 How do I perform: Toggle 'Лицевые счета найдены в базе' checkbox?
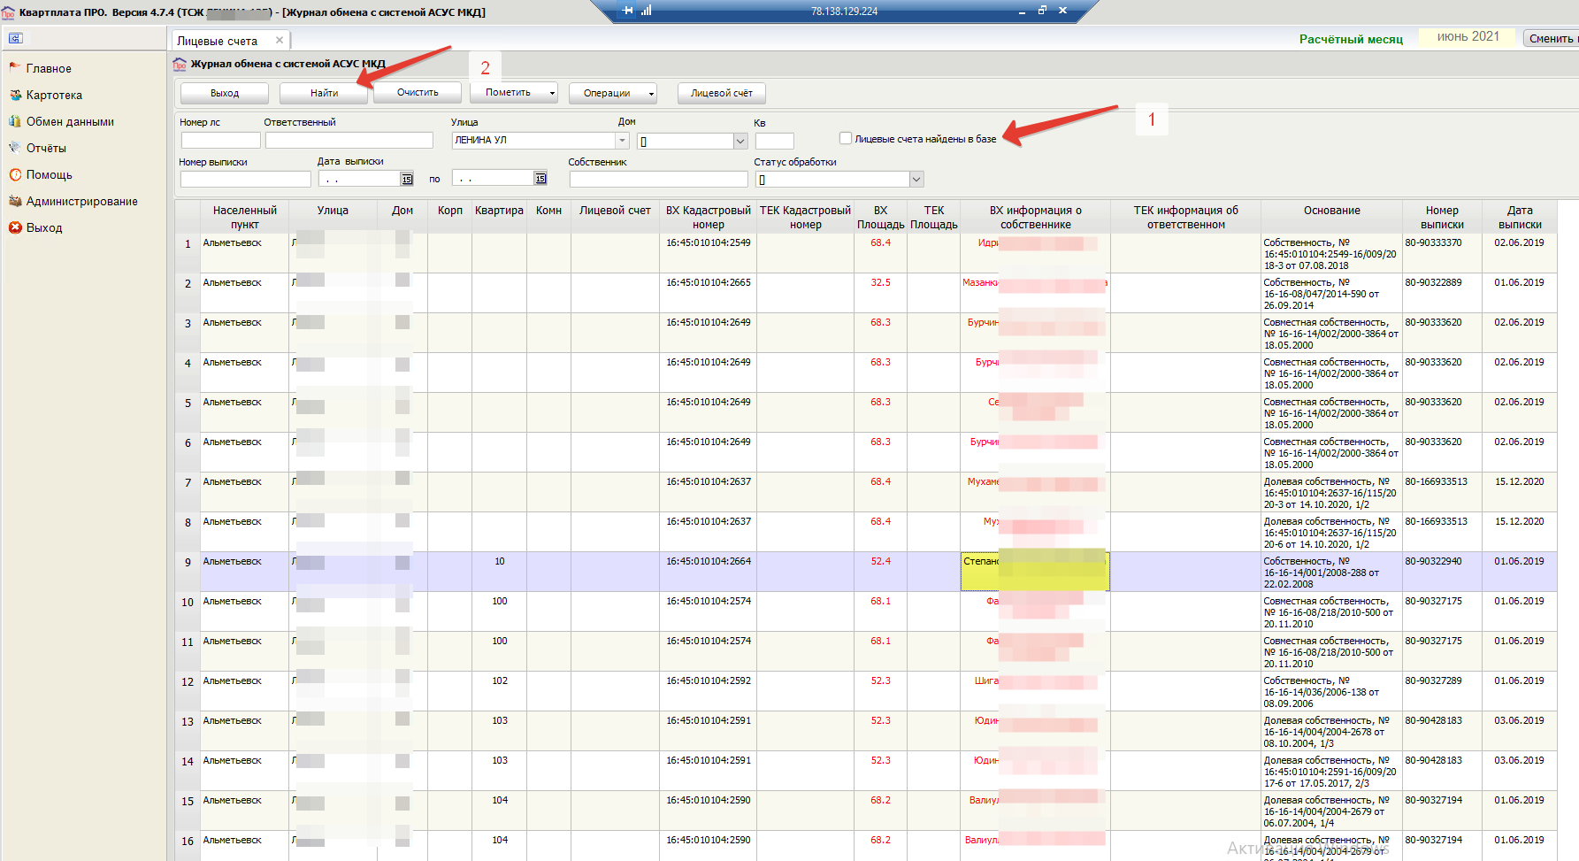click(x=846, y=138)
